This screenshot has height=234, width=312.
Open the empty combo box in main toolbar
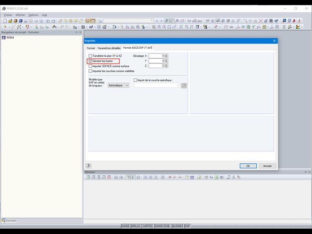point(128,21)
